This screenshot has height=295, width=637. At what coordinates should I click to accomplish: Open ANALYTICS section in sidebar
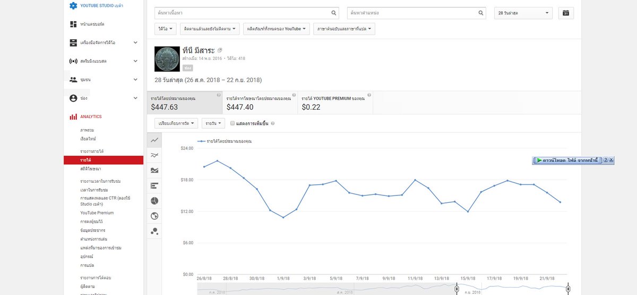click(91, 117)
